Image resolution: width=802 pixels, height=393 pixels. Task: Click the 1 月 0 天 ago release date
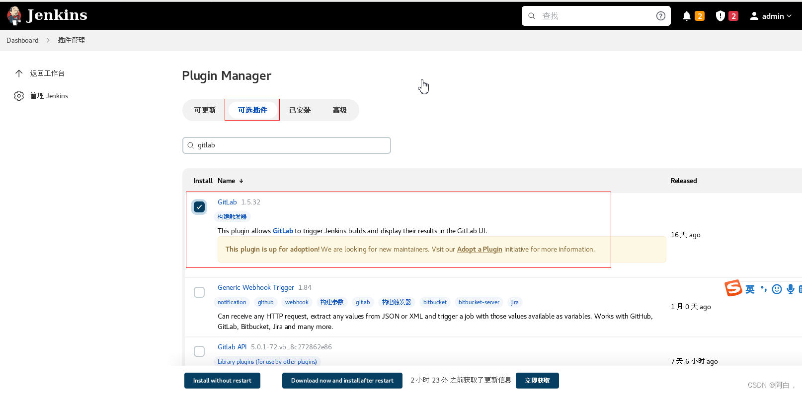[x=691, y=307]
